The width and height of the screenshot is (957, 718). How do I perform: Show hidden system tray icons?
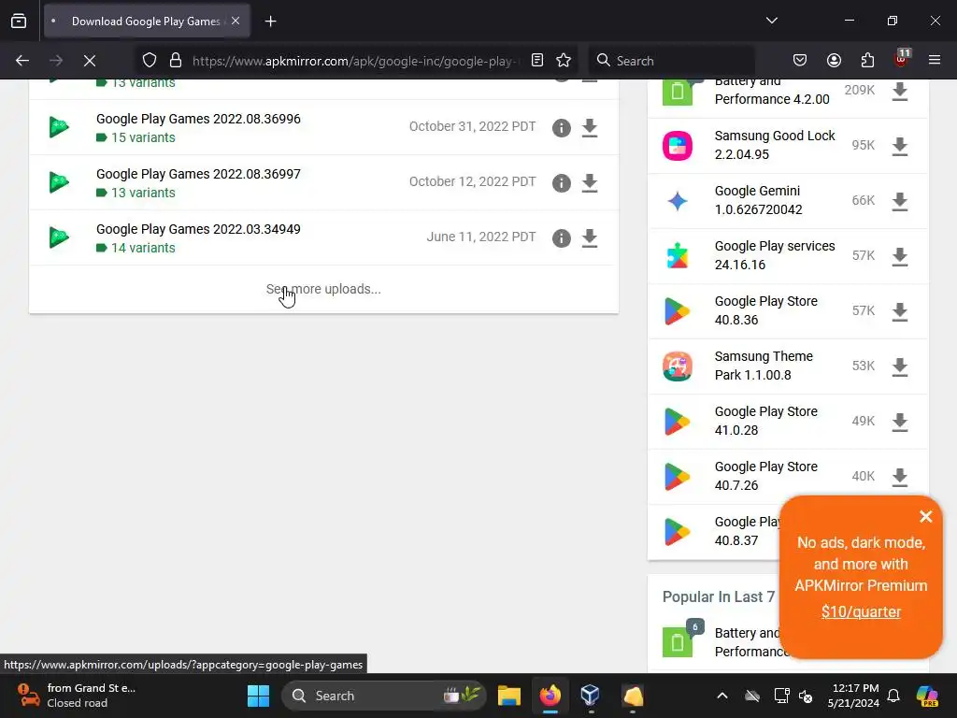pyautogui.click(x=722, y=696)
